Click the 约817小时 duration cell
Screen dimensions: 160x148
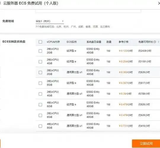144,83
